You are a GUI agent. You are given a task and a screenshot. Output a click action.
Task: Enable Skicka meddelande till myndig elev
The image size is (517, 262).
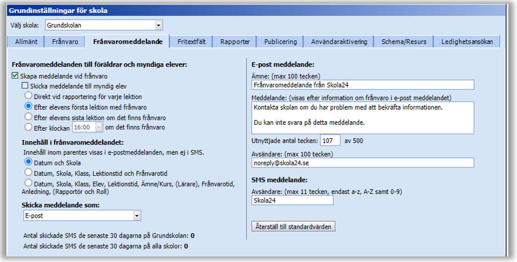pos(25,86)
